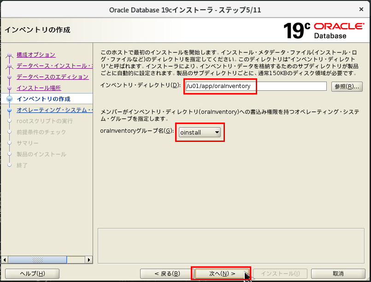Click the rootスクリプトの実行 step text

[x=45, y=121]
